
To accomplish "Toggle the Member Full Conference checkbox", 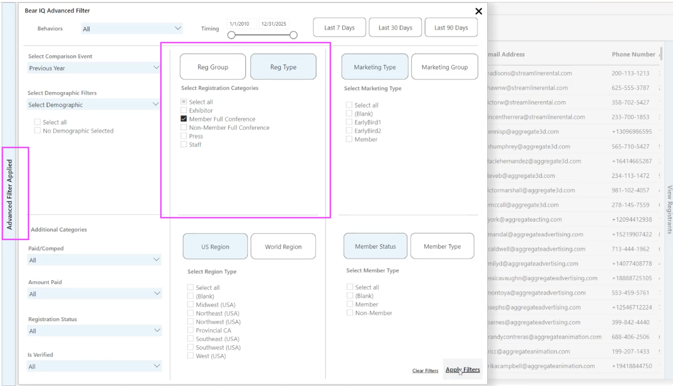I will click(184, 119).
